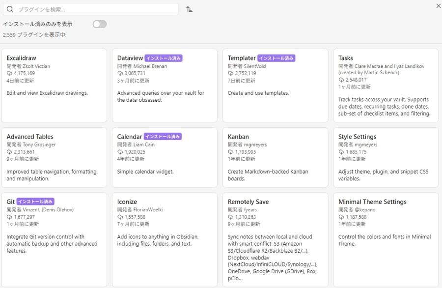Click download icon beside 4,175,169
The width and height of the screenshot is (442, 288).
click(9, 73)
